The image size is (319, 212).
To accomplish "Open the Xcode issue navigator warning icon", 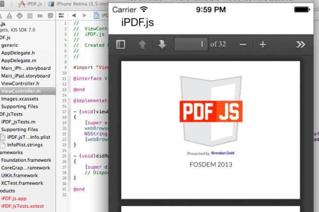I will coord(9,15).
